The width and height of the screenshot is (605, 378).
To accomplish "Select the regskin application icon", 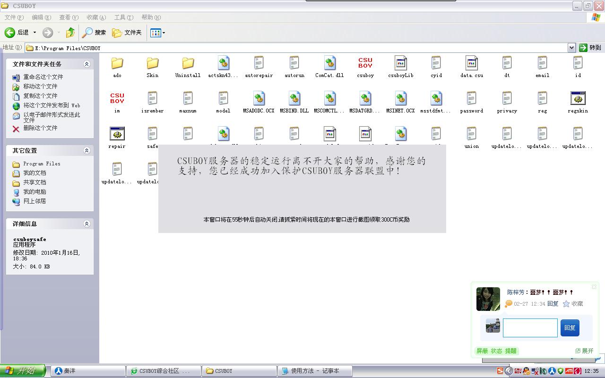I will point(578,99).
